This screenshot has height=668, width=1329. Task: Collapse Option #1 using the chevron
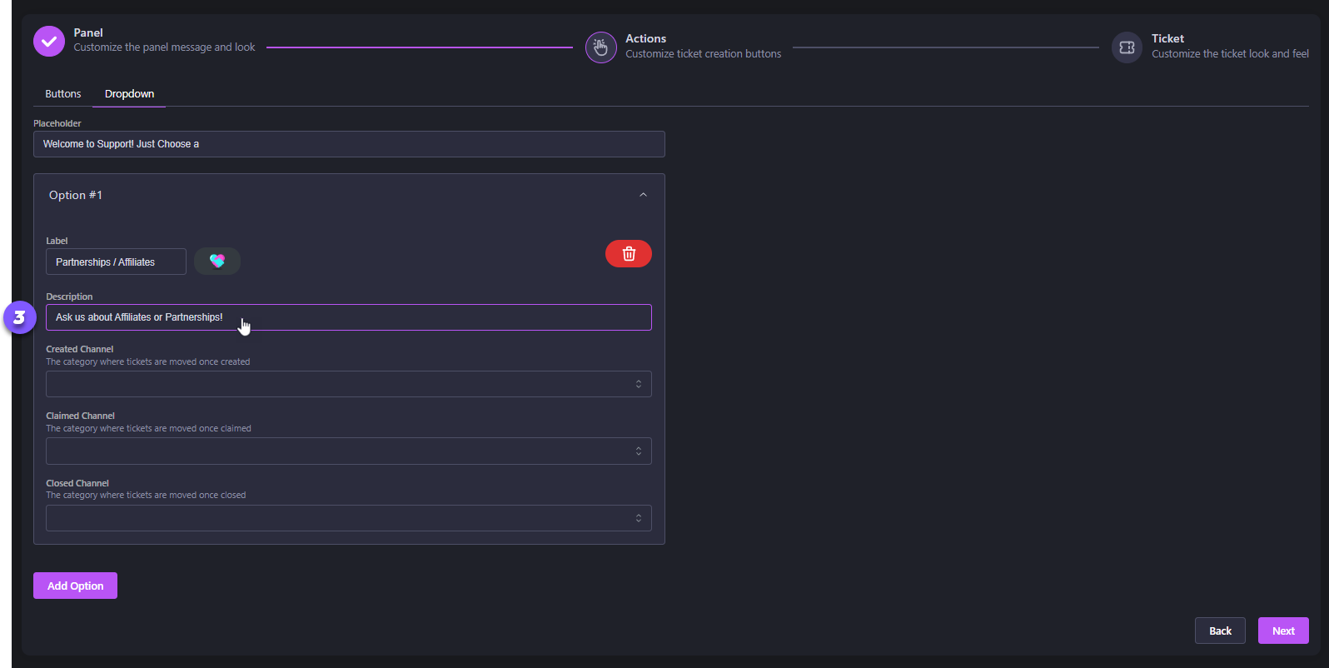(x=643, y=195)
